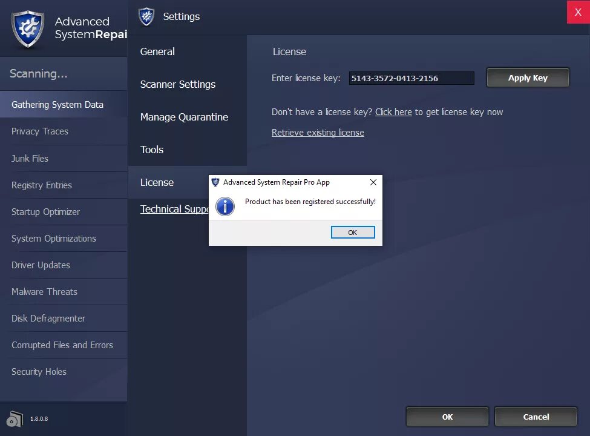This screenshot has width=590, height=436.
Task: Click the Settings shield icon in header
Action: point(146,16)
